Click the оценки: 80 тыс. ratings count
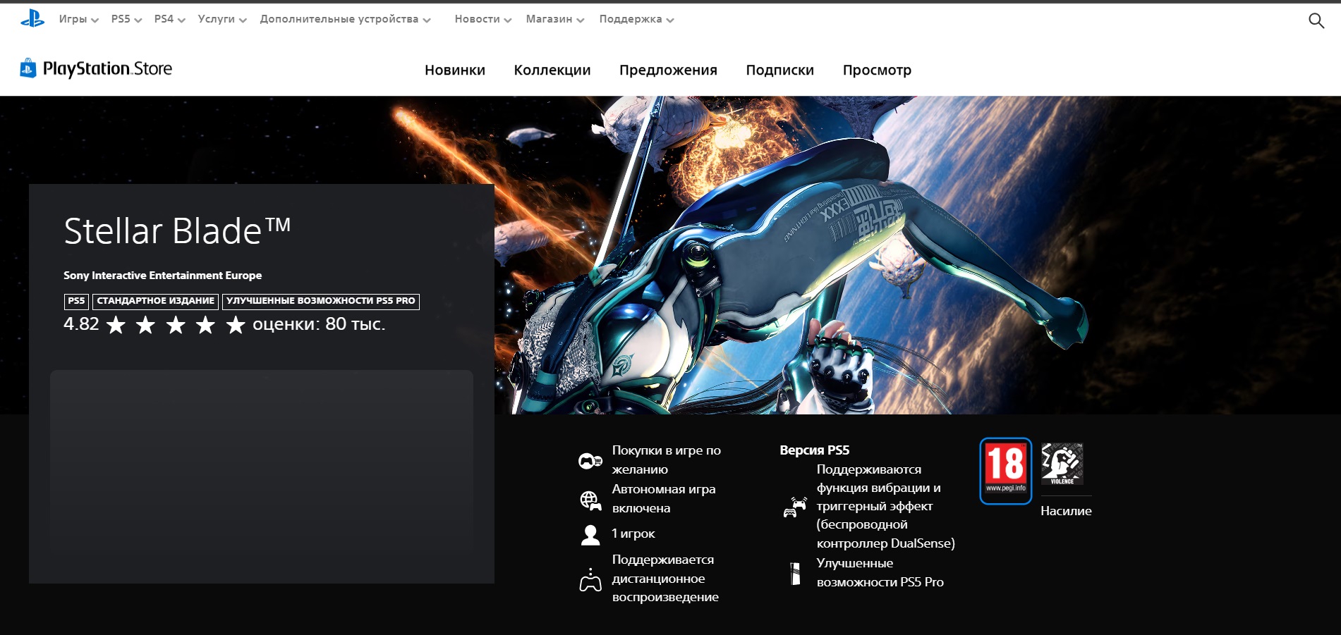 click(319, 324)
